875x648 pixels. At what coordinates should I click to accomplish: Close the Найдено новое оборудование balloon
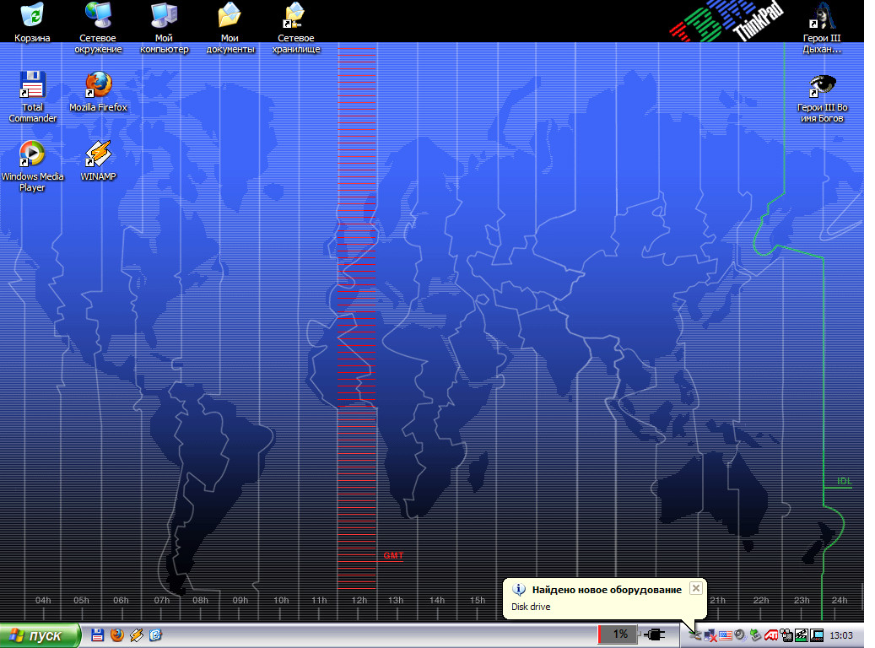[x=695, y=588]
